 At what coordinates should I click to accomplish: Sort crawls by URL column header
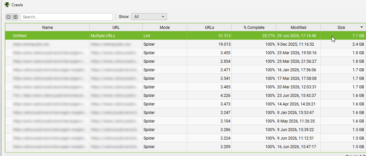(x=116, y=27)
